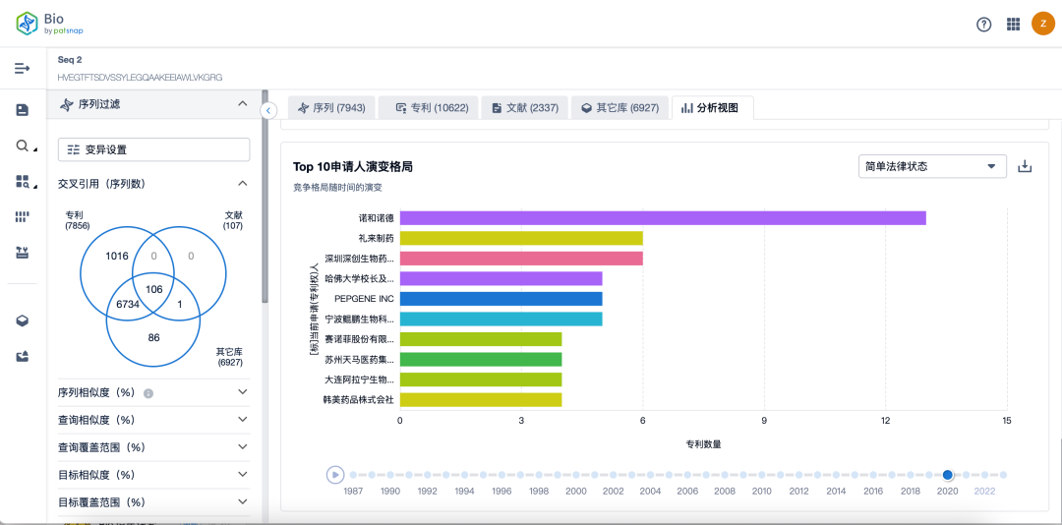Click the save icon in left sidebar
This screenshot has width=1062, height=525.
point(22,110)
